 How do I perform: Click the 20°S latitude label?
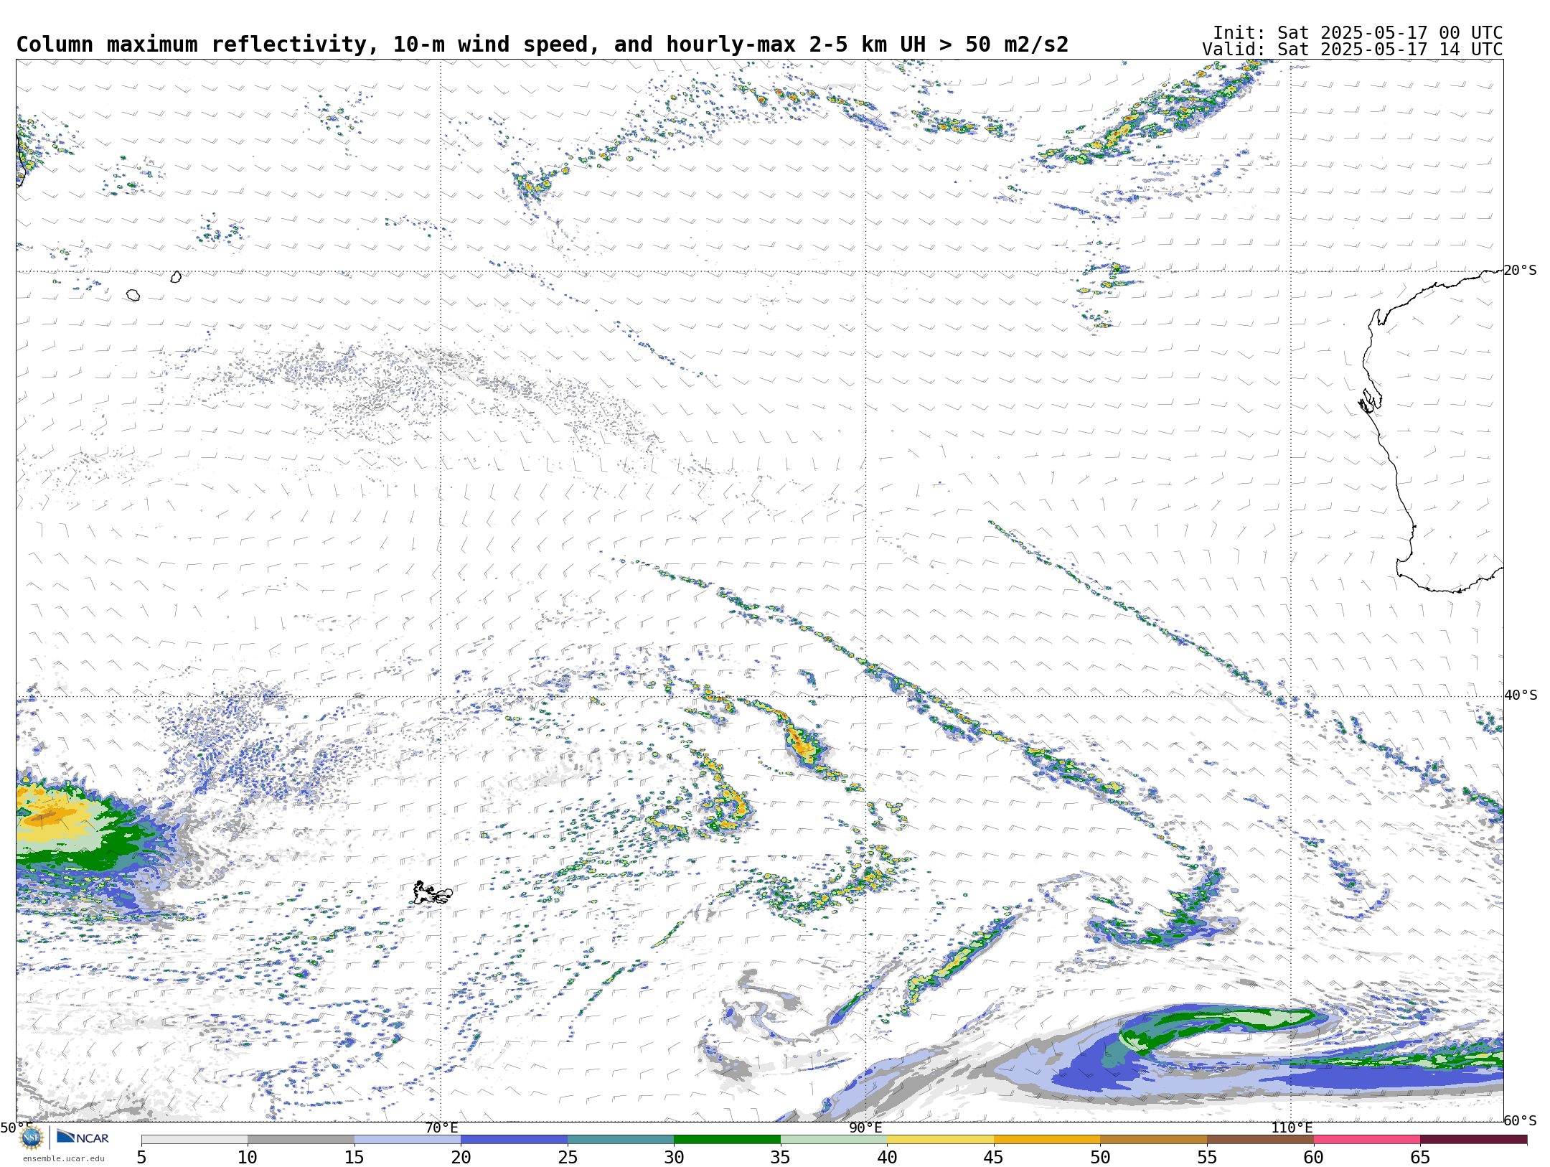(x=1520, y=271)
